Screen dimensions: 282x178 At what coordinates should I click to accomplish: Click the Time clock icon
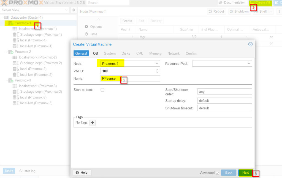point(86,34)
